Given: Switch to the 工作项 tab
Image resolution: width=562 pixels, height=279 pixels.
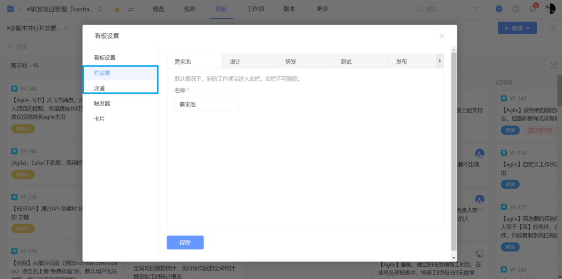Looking at the screenshot, I should pos(255,8).
